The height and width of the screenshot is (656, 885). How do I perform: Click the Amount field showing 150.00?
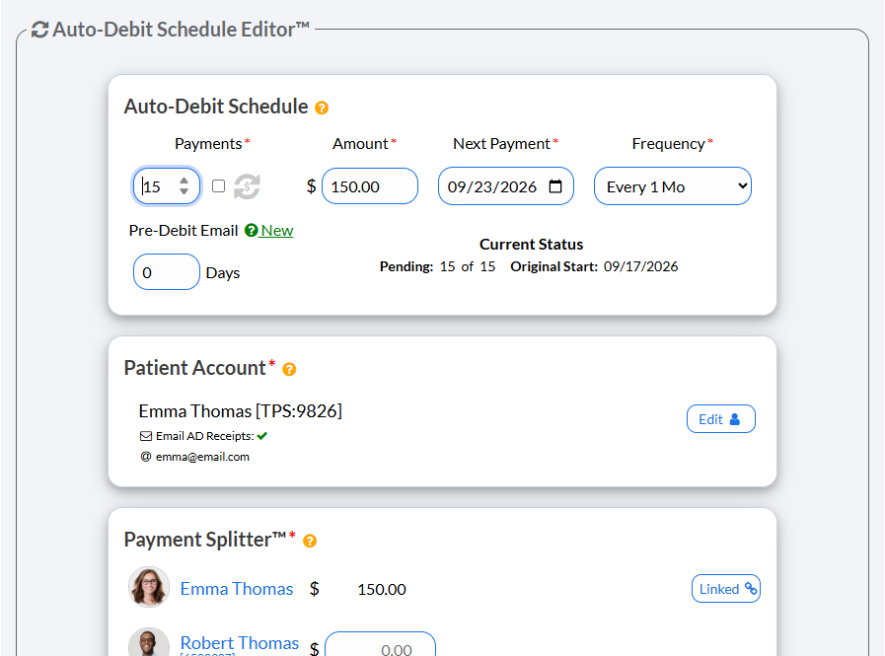tap(370, 186)
